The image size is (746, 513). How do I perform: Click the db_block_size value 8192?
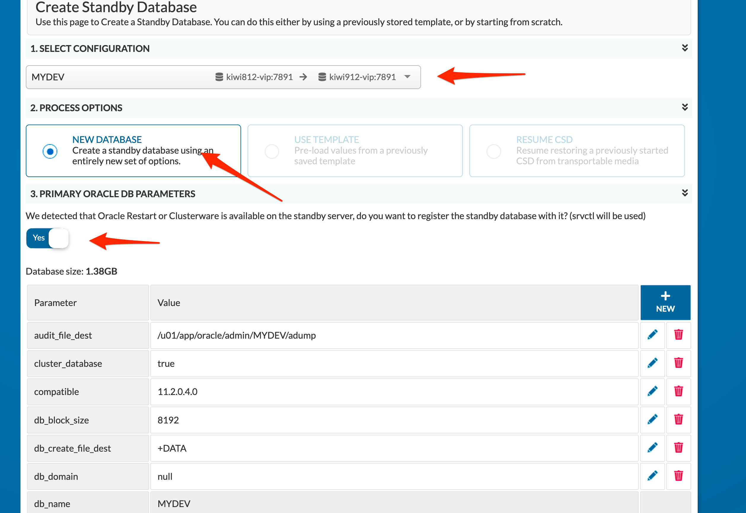click(x=168, y=420)
